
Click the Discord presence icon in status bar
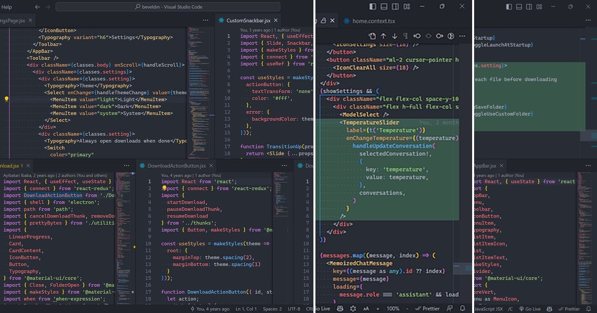(x=339, y=309)
